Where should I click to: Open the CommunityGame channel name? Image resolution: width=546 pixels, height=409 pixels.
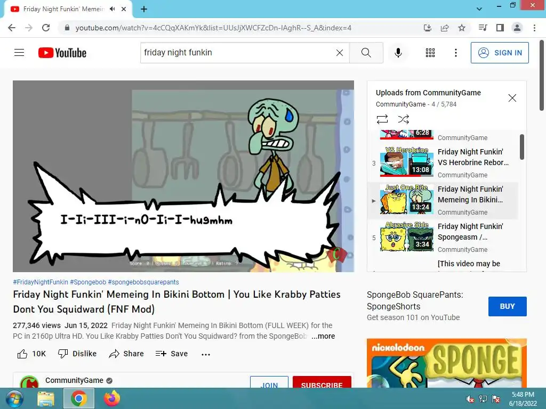(74, 380)
